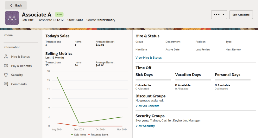The height and width of the screenshot is (138, 258).
Task: Click the AA avatar thumbnail
Action: click(x=12, y=18)
